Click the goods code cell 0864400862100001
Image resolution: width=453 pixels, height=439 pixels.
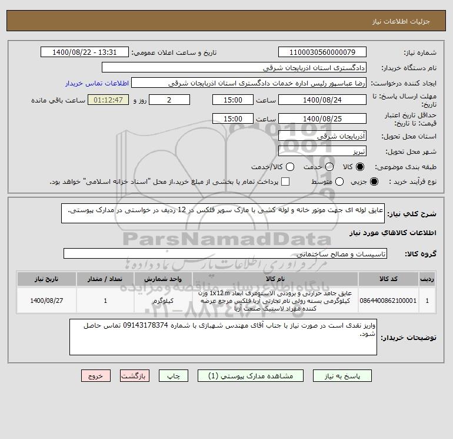coord(388,301)
